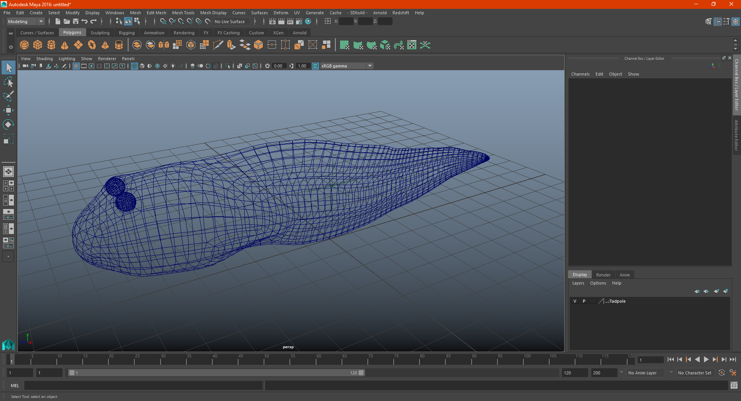This screenshot has height=401, width=741.
Task: Play animation forwards
Action: [x=706, y=359]
